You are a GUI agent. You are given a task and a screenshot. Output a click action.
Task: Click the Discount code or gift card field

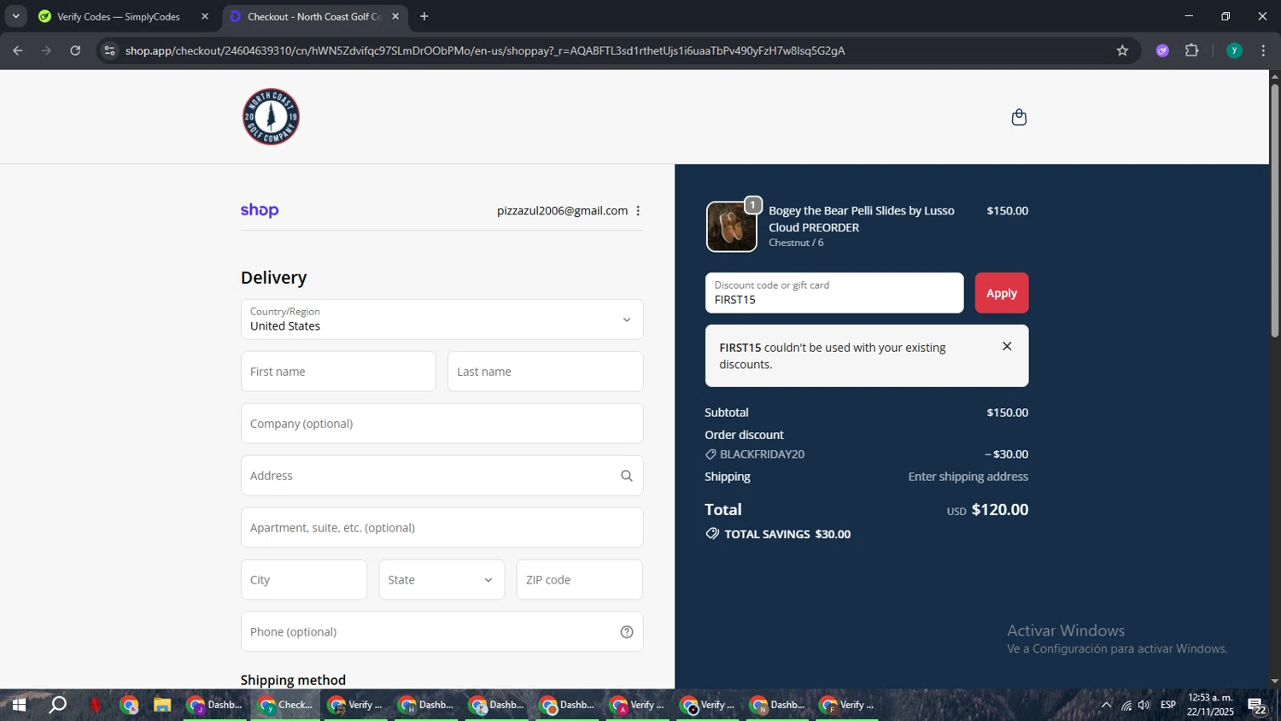coord(834,293)
